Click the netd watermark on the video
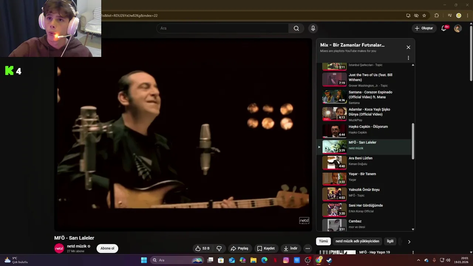This screenshot has width=473, height=266. (304, 221)
